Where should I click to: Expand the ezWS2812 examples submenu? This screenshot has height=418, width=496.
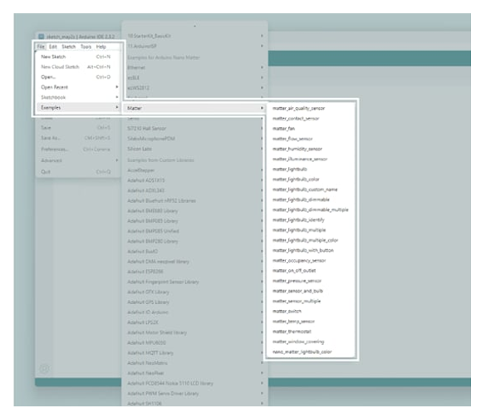[194, 88]
